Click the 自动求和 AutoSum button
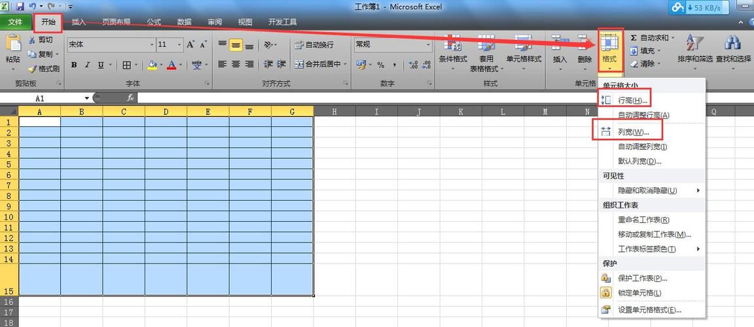 (x=651, y=37)
